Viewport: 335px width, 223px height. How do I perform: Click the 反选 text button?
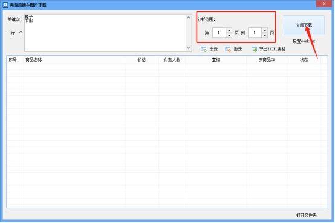[238, 49]
